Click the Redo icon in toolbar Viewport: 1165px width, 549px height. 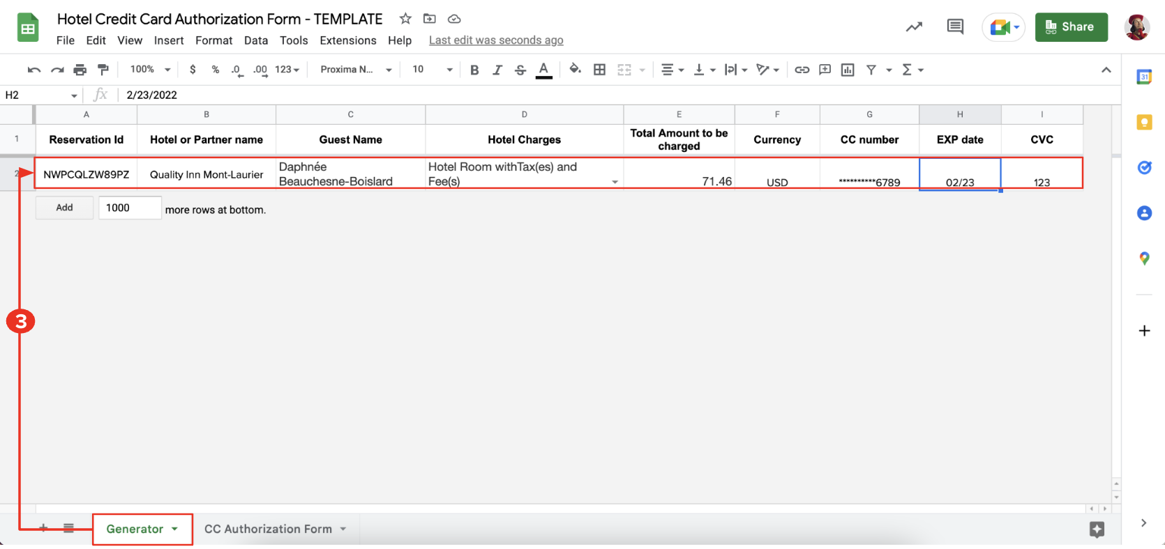point(57,70)
